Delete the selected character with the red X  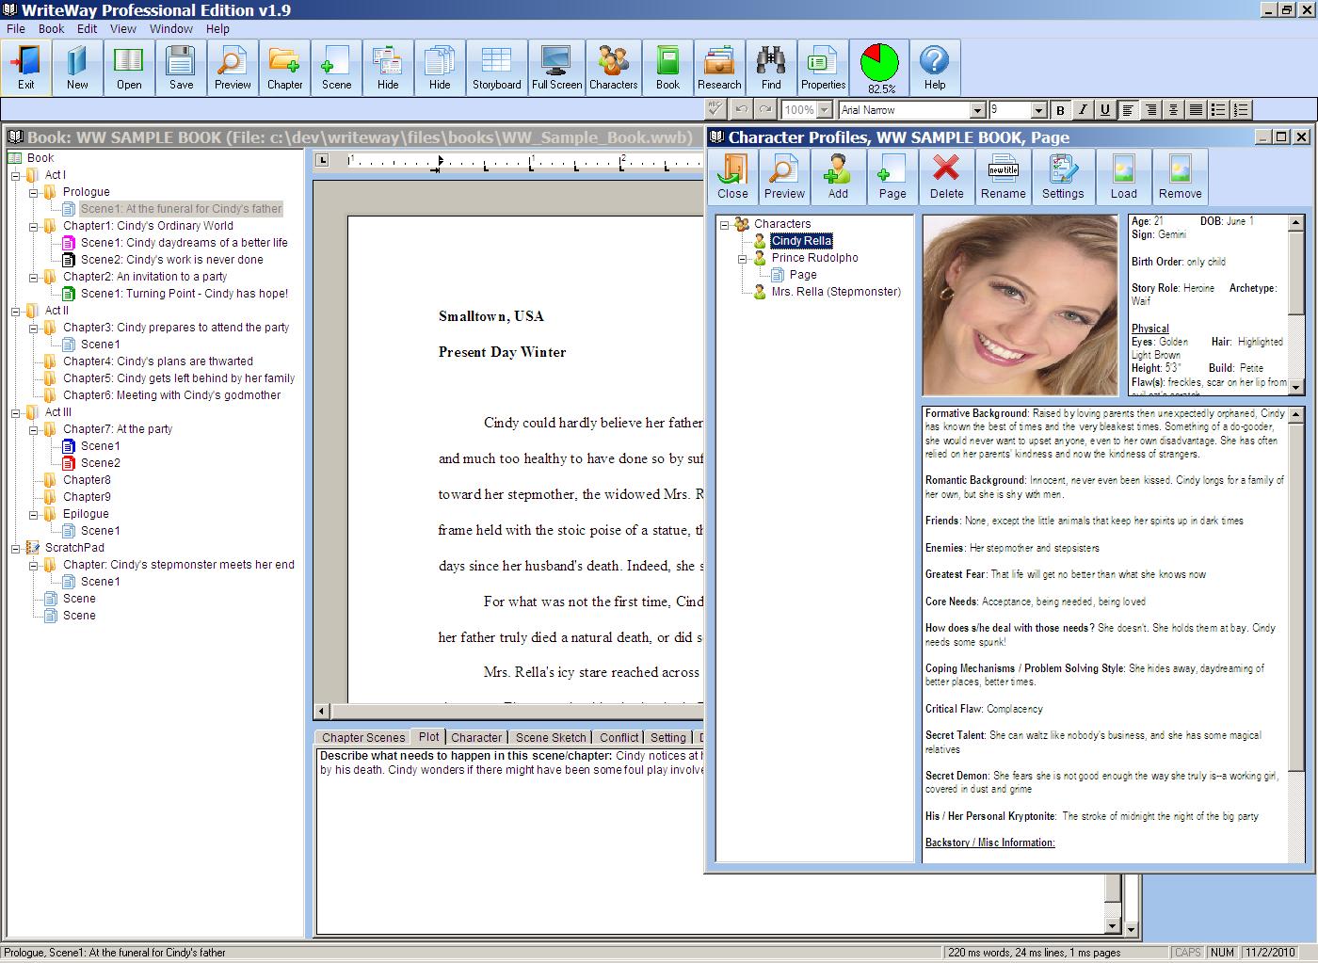click(946, 177)
